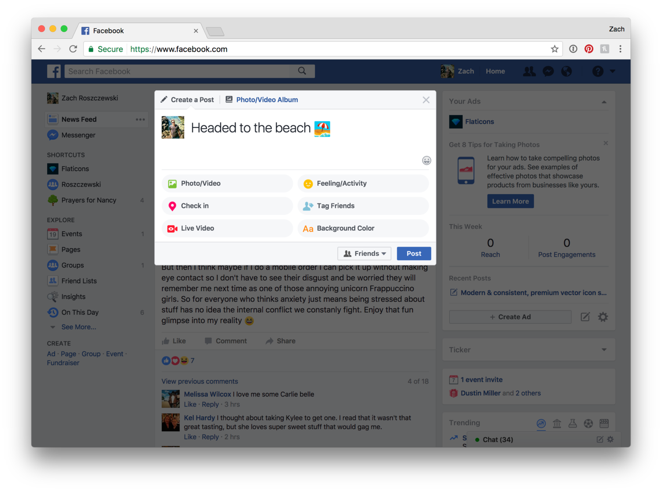Open Messenger icon in top bar
The width and height of the screenshot is (662, 492).
click(x=548, y=71)
